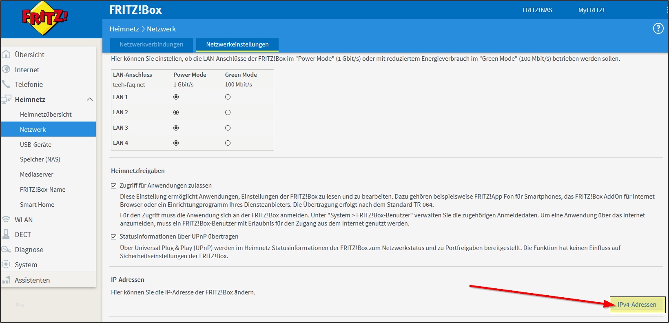Screen dimensions: 669x323
Task: Click the 'Heimnetzfreigaben' heading
Action: [x=138, y=170]
